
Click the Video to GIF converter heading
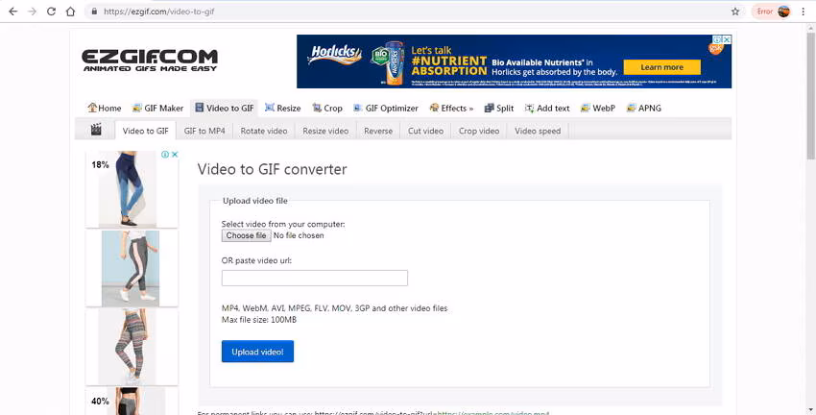coord(272,169)
